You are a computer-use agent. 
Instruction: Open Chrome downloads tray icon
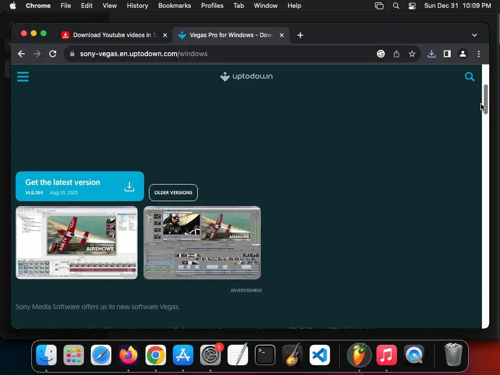tap(431, 54)
